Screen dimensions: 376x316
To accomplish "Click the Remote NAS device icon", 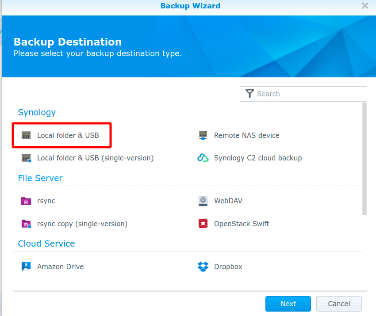I will tap(203, 135).
